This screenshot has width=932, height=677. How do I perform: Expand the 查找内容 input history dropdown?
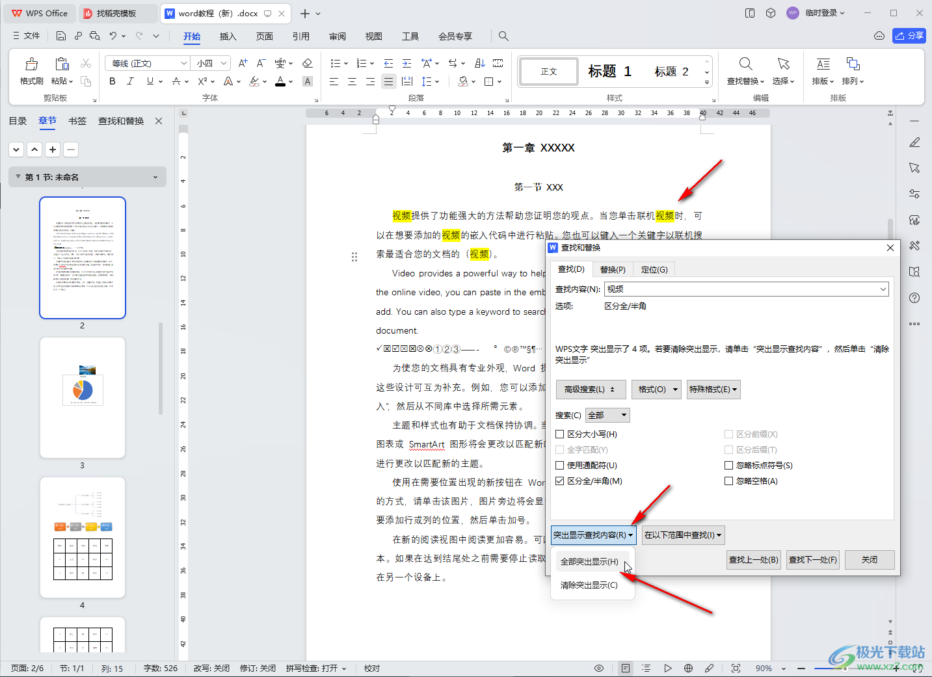(x=883, y=289)
